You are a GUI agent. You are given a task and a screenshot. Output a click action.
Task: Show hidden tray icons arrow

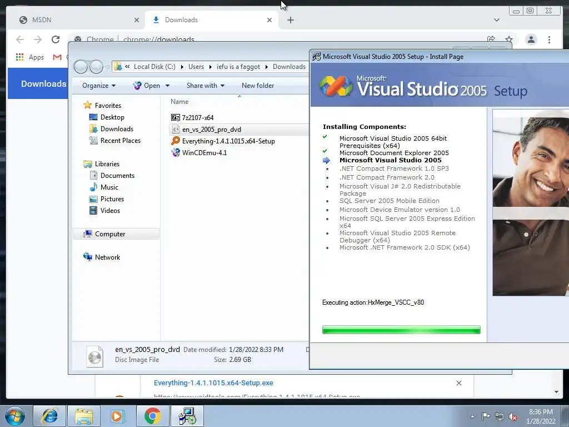click(x=472, y=416)
